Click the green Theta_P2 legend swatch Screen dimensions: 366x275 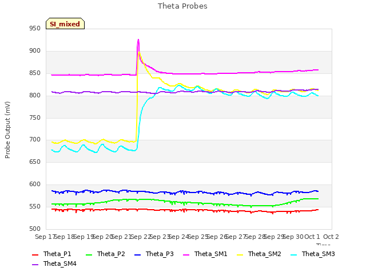pos(89,254)
